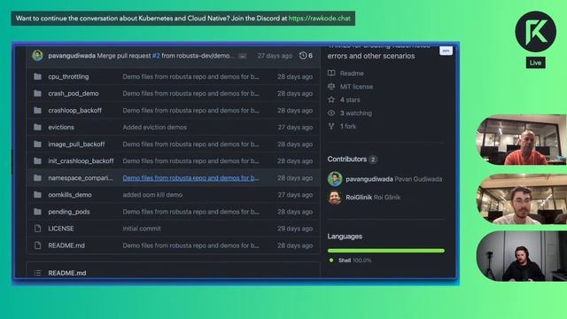Open the crashloop_backoff folder

tap(74, 110)
